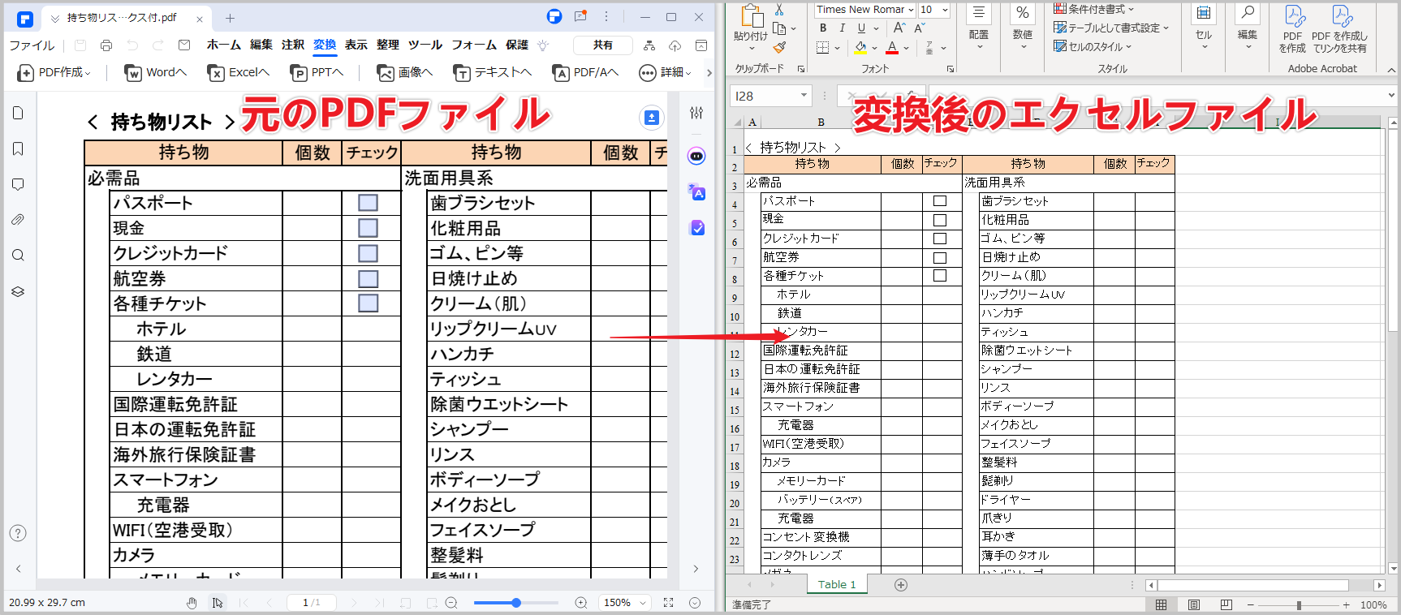Add a new sheet in Excel
The image size is (1401, 615).
pos(900,585)
